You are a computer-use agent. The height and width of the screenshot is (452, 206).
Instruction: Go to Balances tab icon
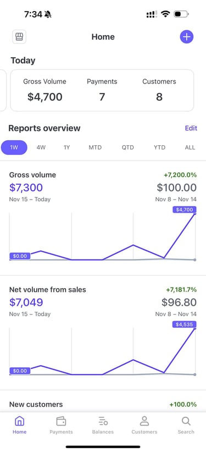pyautogui.click(x=103, y=421)
